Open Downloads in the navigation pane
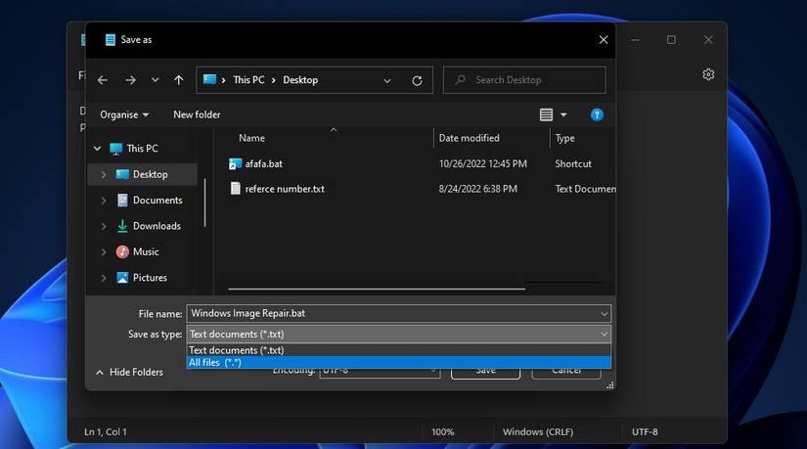The width and height of the screenshot is (807, 449). pyautogui.click(x=157, y=226)
